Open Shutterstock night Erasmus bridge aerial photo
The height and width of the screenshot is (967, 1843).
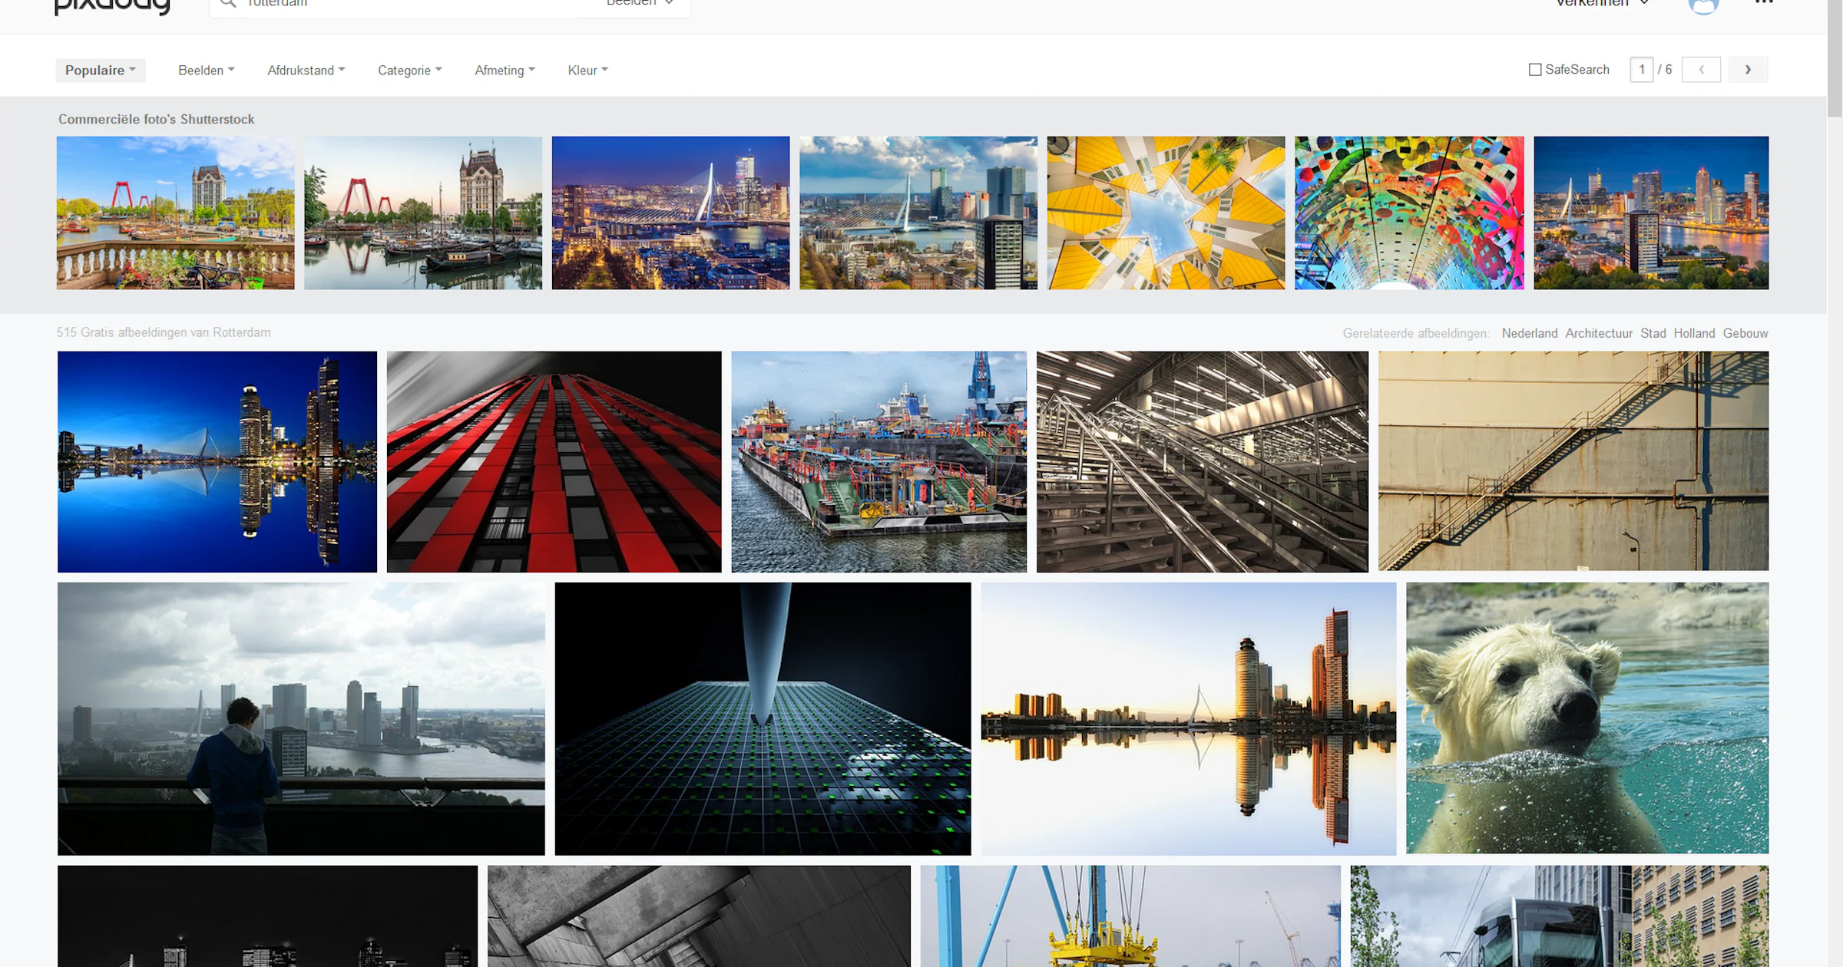click(670, 213)
